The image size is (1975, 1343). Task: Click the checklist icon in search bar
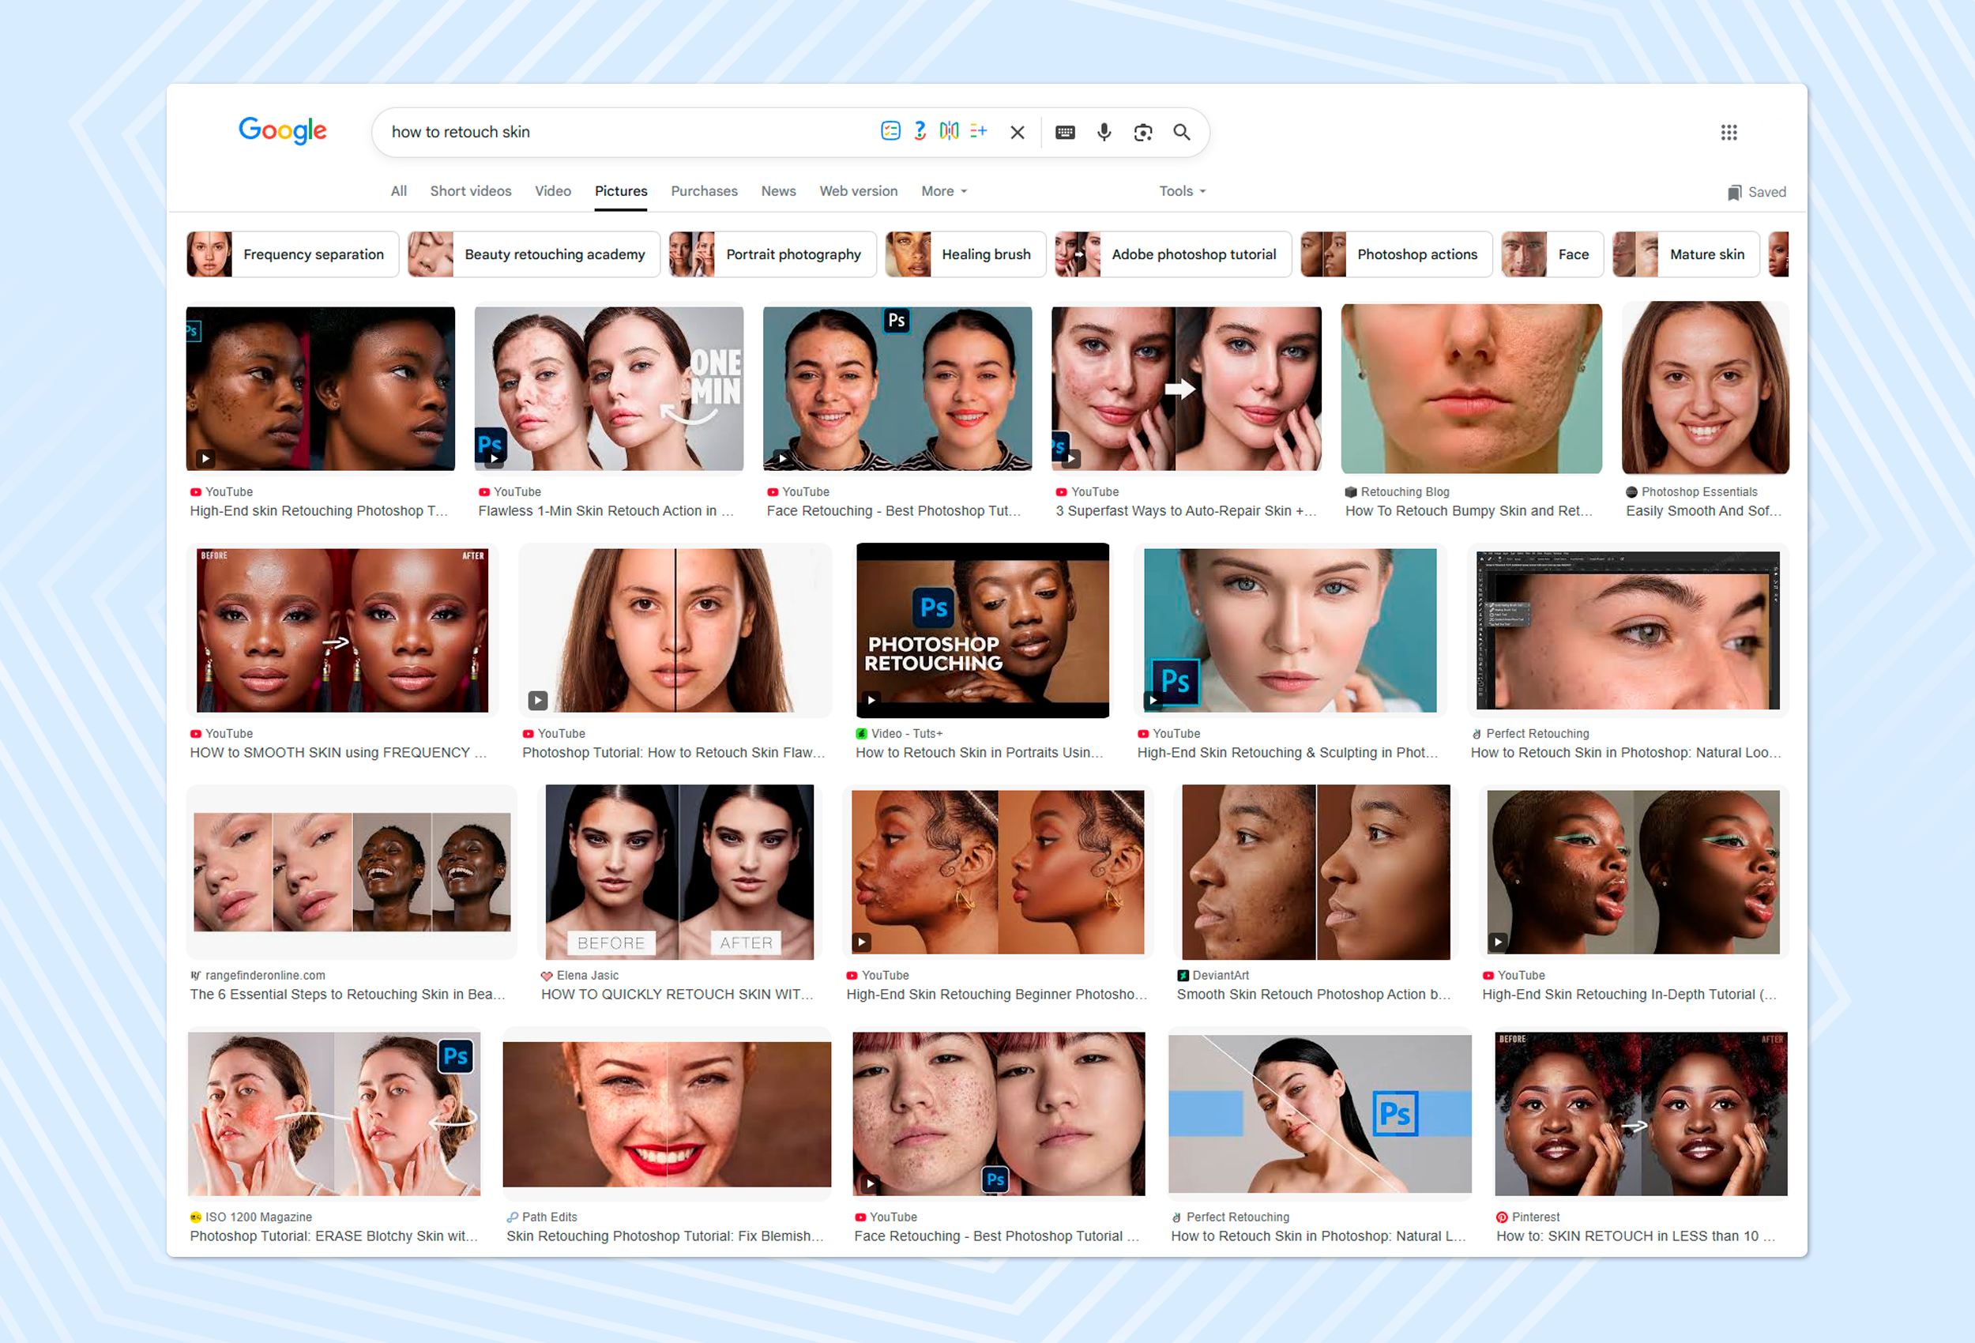point(890,131)
